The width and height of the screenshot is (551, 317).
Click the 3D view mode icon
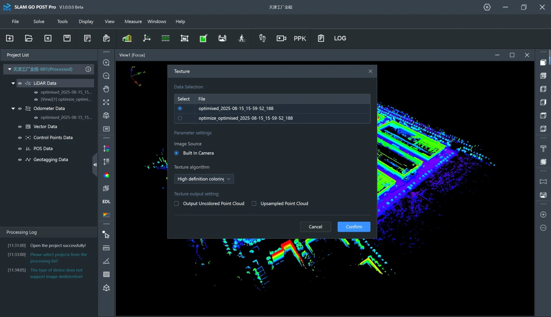pos(106,129)
